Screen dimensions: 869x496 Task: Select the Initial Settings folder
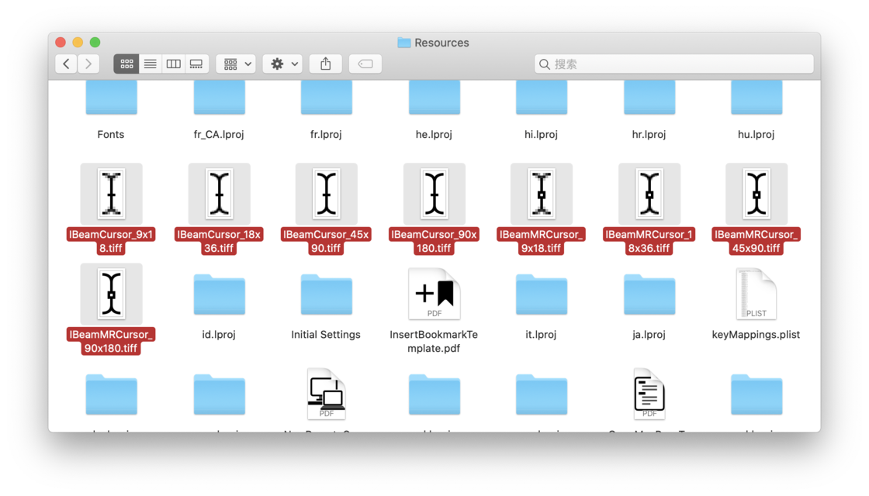pyautogui.click(x=327, y=294)
